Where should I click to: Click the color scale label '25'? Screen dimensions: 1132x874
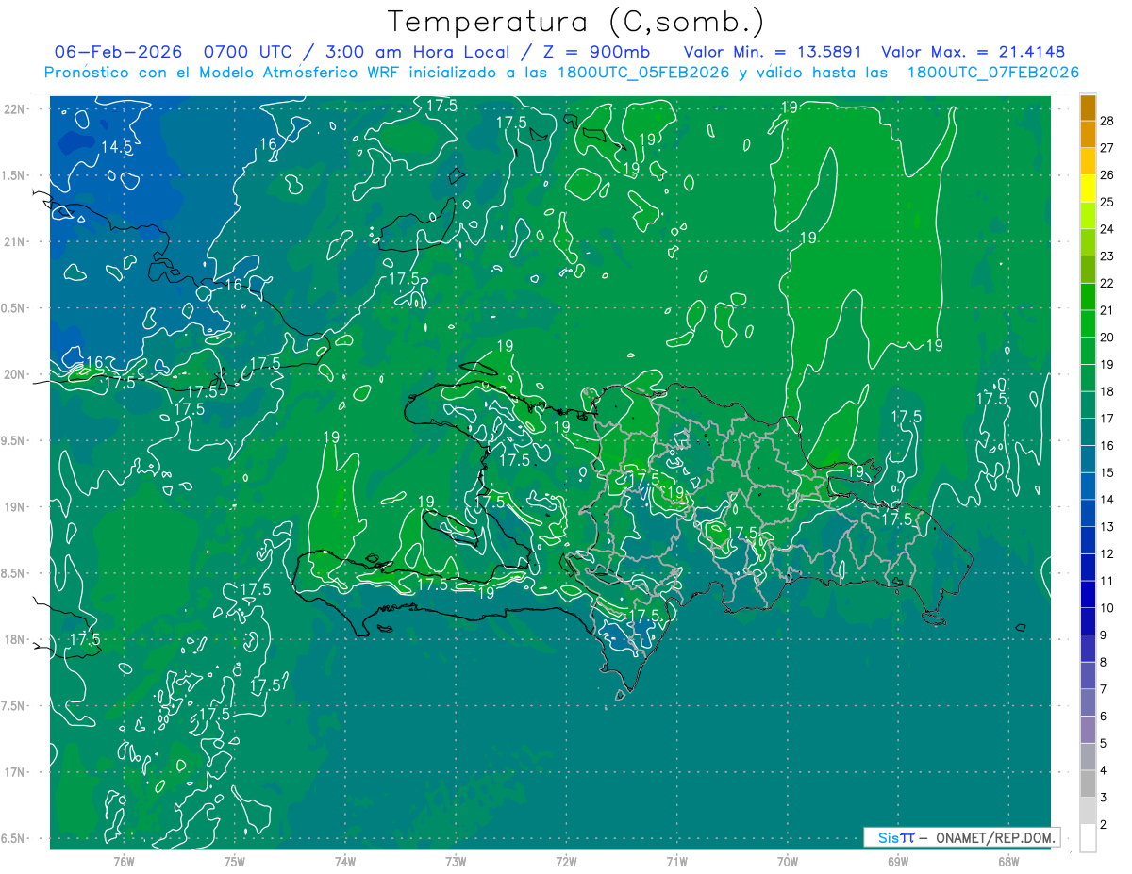1107,202
